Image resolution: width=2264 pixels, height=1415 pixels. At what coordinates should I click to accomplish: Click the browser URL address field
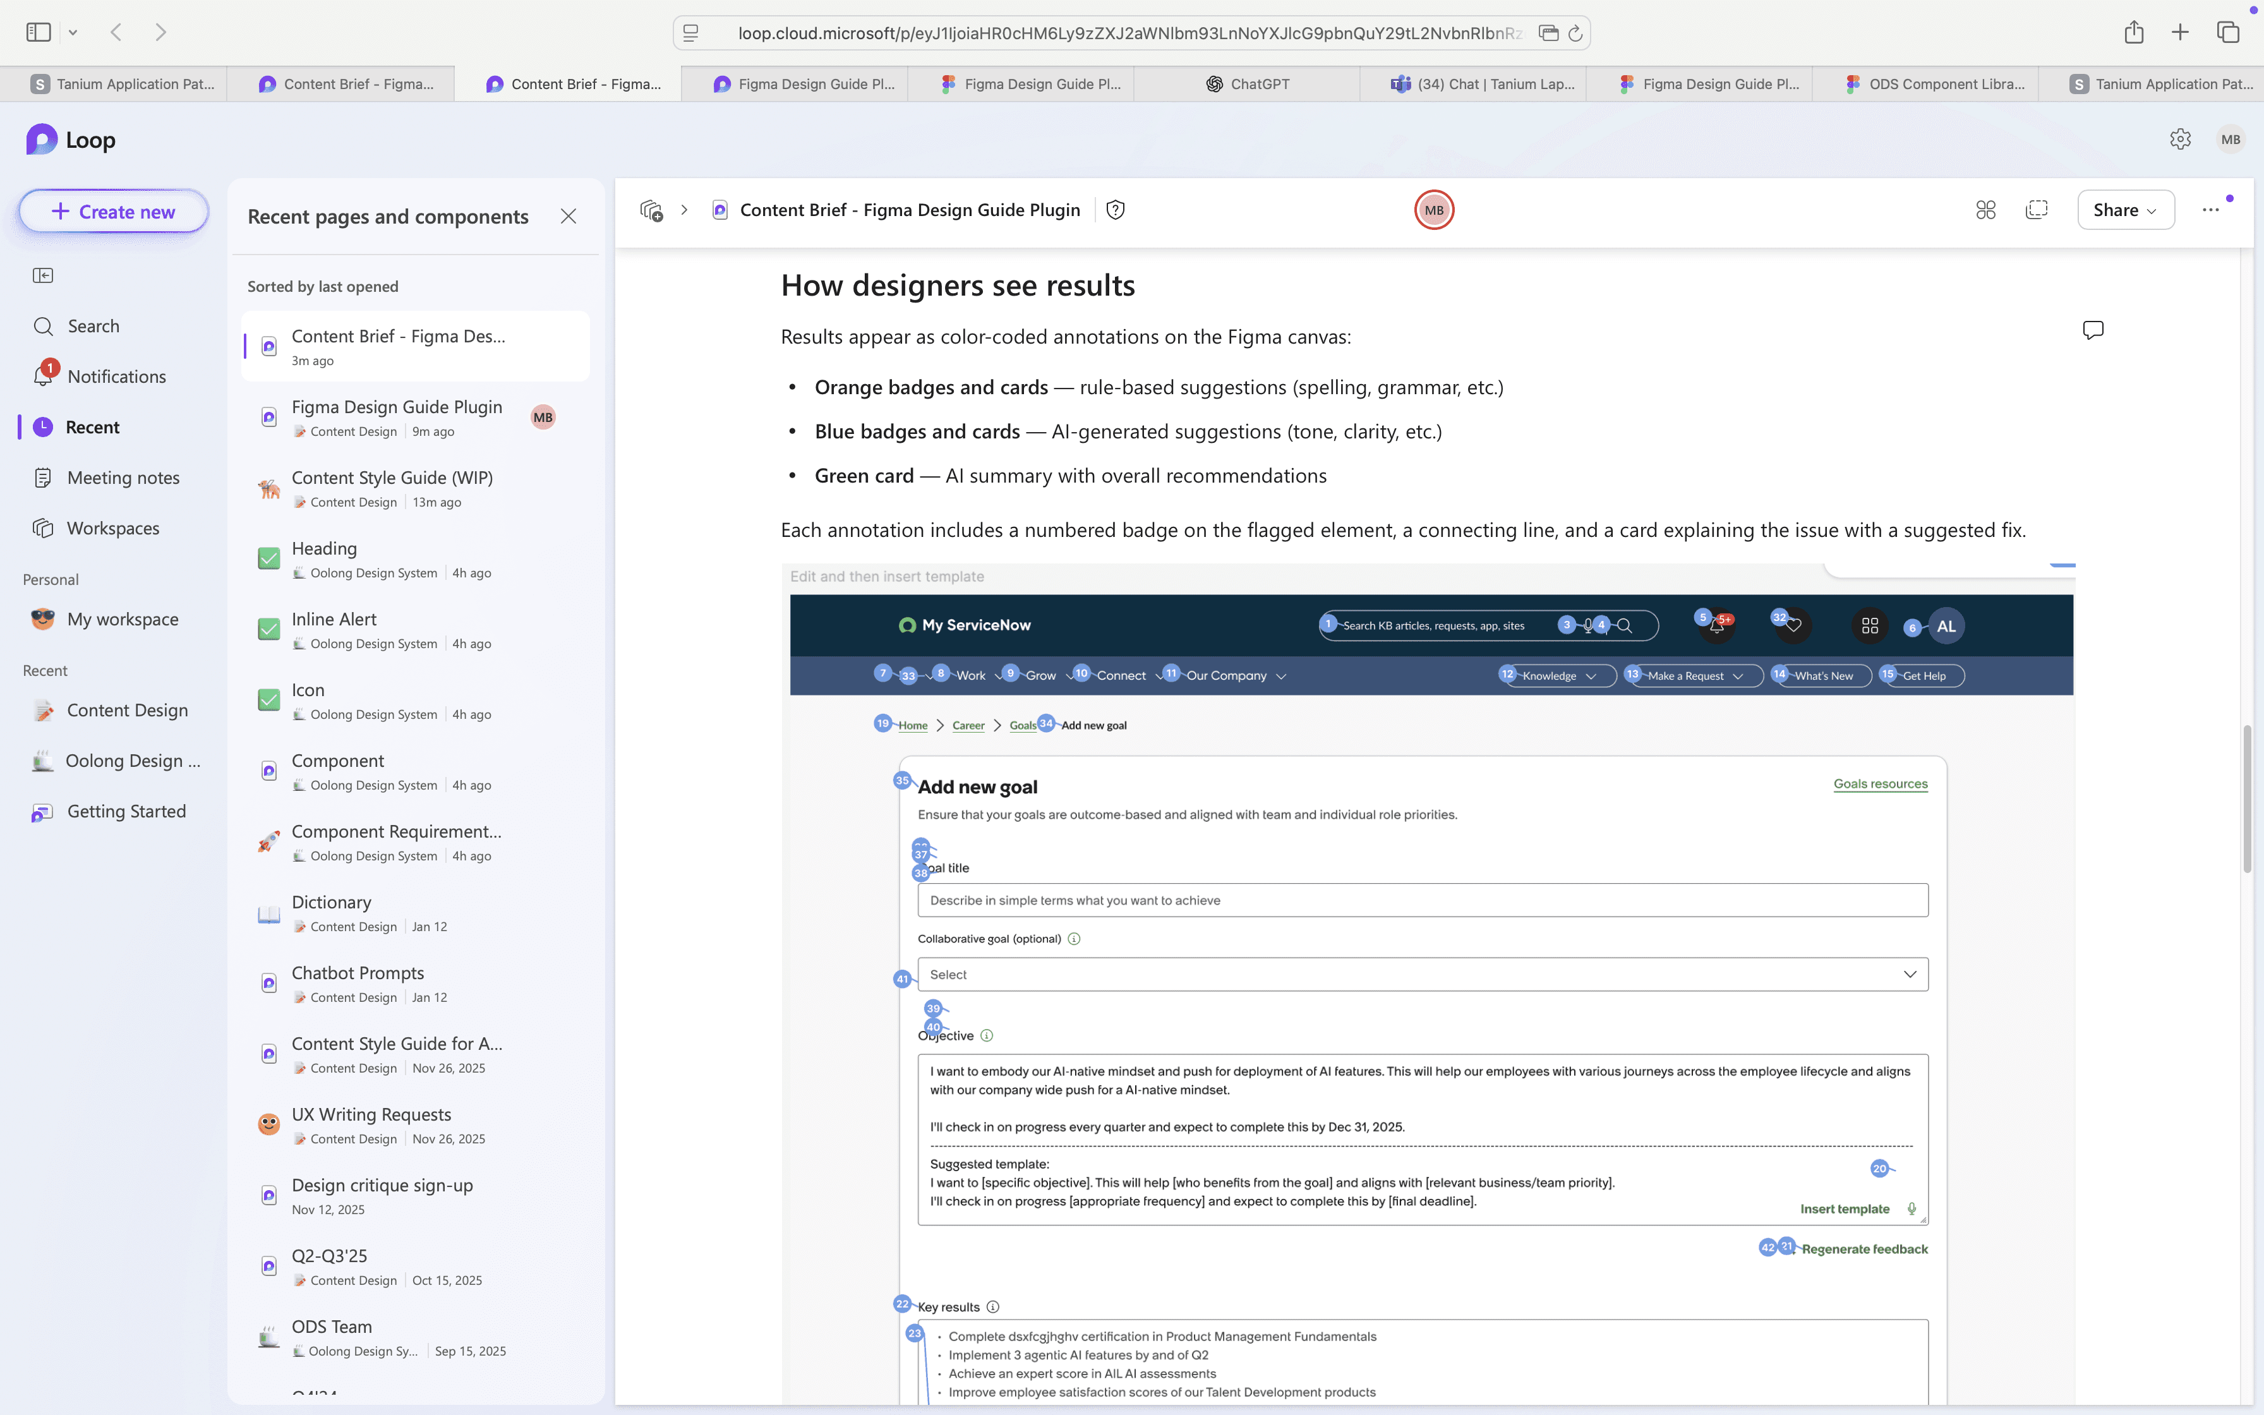[1128, 33]
